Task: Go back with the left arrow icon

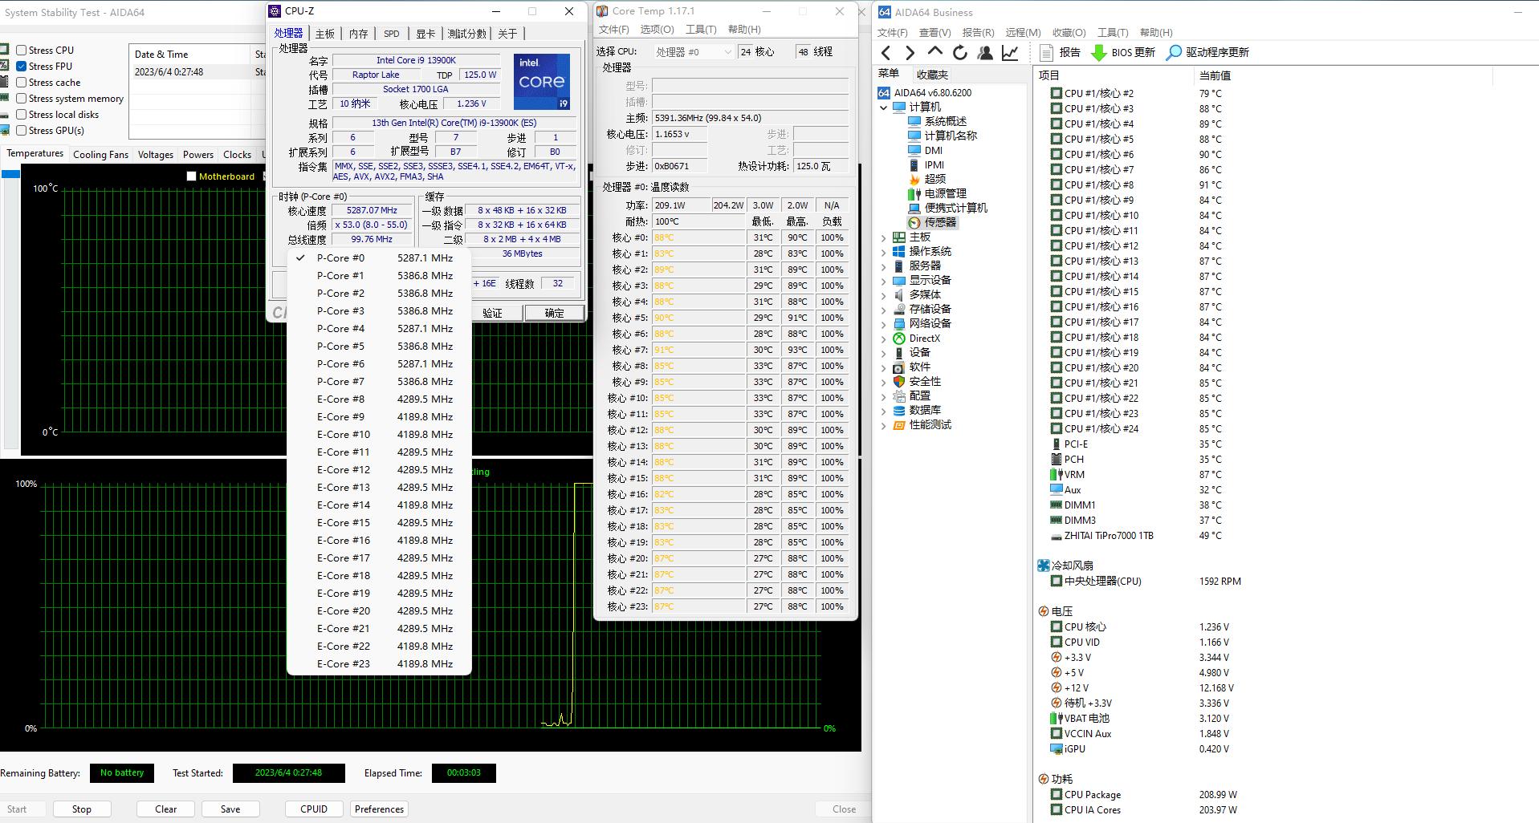Action: pyautogui.click(x=886, y=53)
